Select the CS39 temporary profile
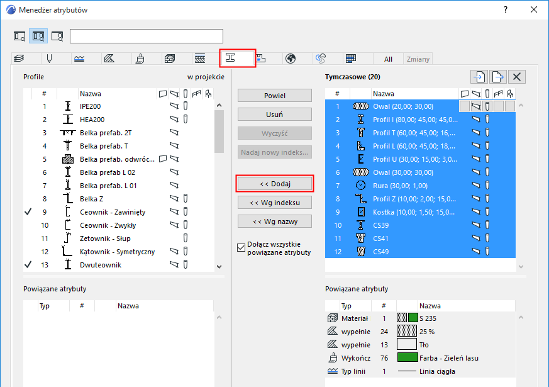The height and width of the screenshot is (387, 549). coord(420,225)
